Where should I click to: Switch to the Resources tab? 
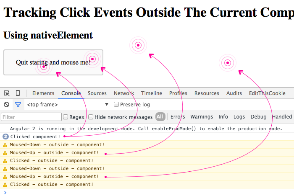point(207,93)
